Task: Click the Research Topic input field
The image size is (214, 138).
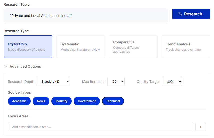Action: (86, 16)
